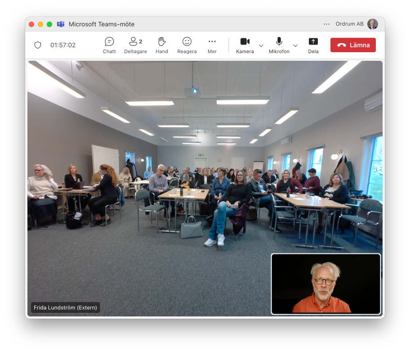
Task: Click the meeting timer 01:57:02
Action: 63,45
